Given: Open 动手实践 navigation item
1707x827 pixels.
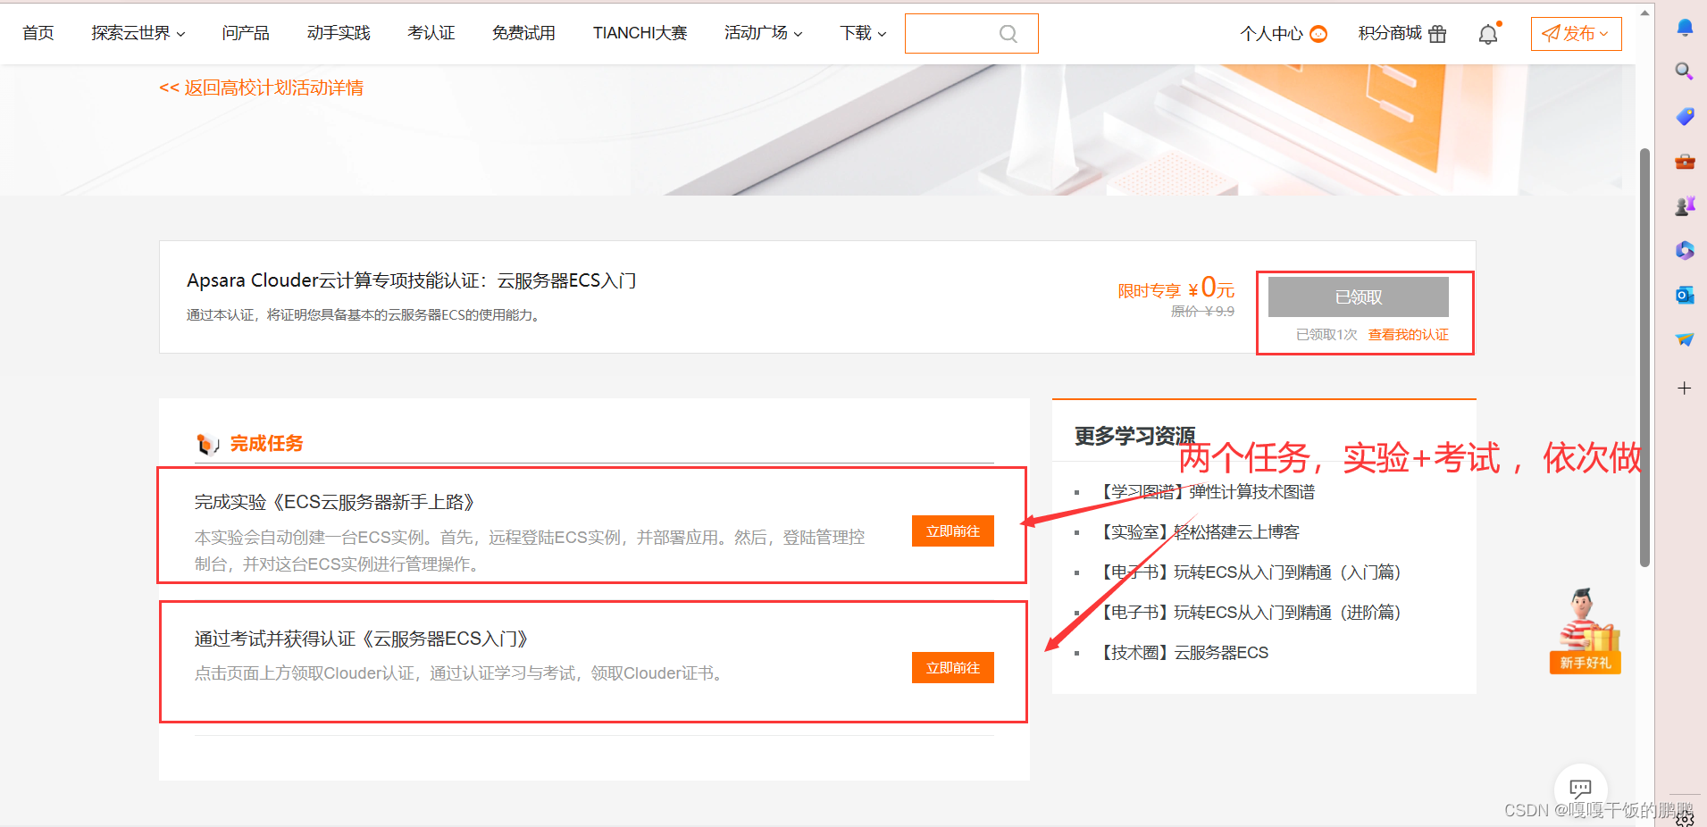Looking at the screenshot, I should tap(339, 33).
